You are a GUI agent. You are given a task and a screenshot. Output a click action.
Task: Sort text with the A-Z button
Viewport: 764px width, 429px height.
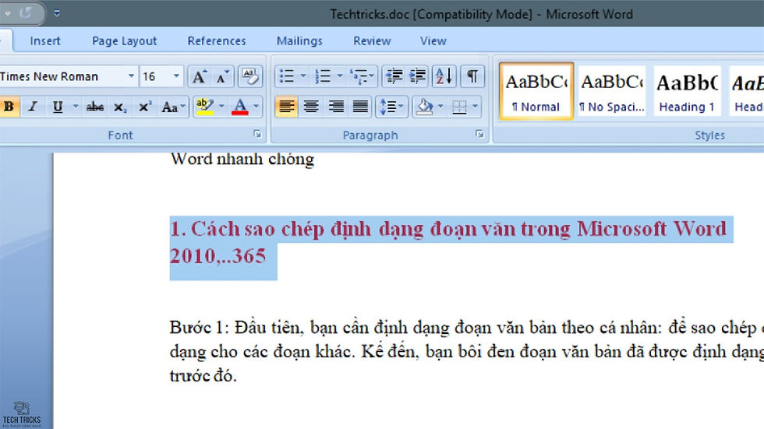click(x=444, y=77)
